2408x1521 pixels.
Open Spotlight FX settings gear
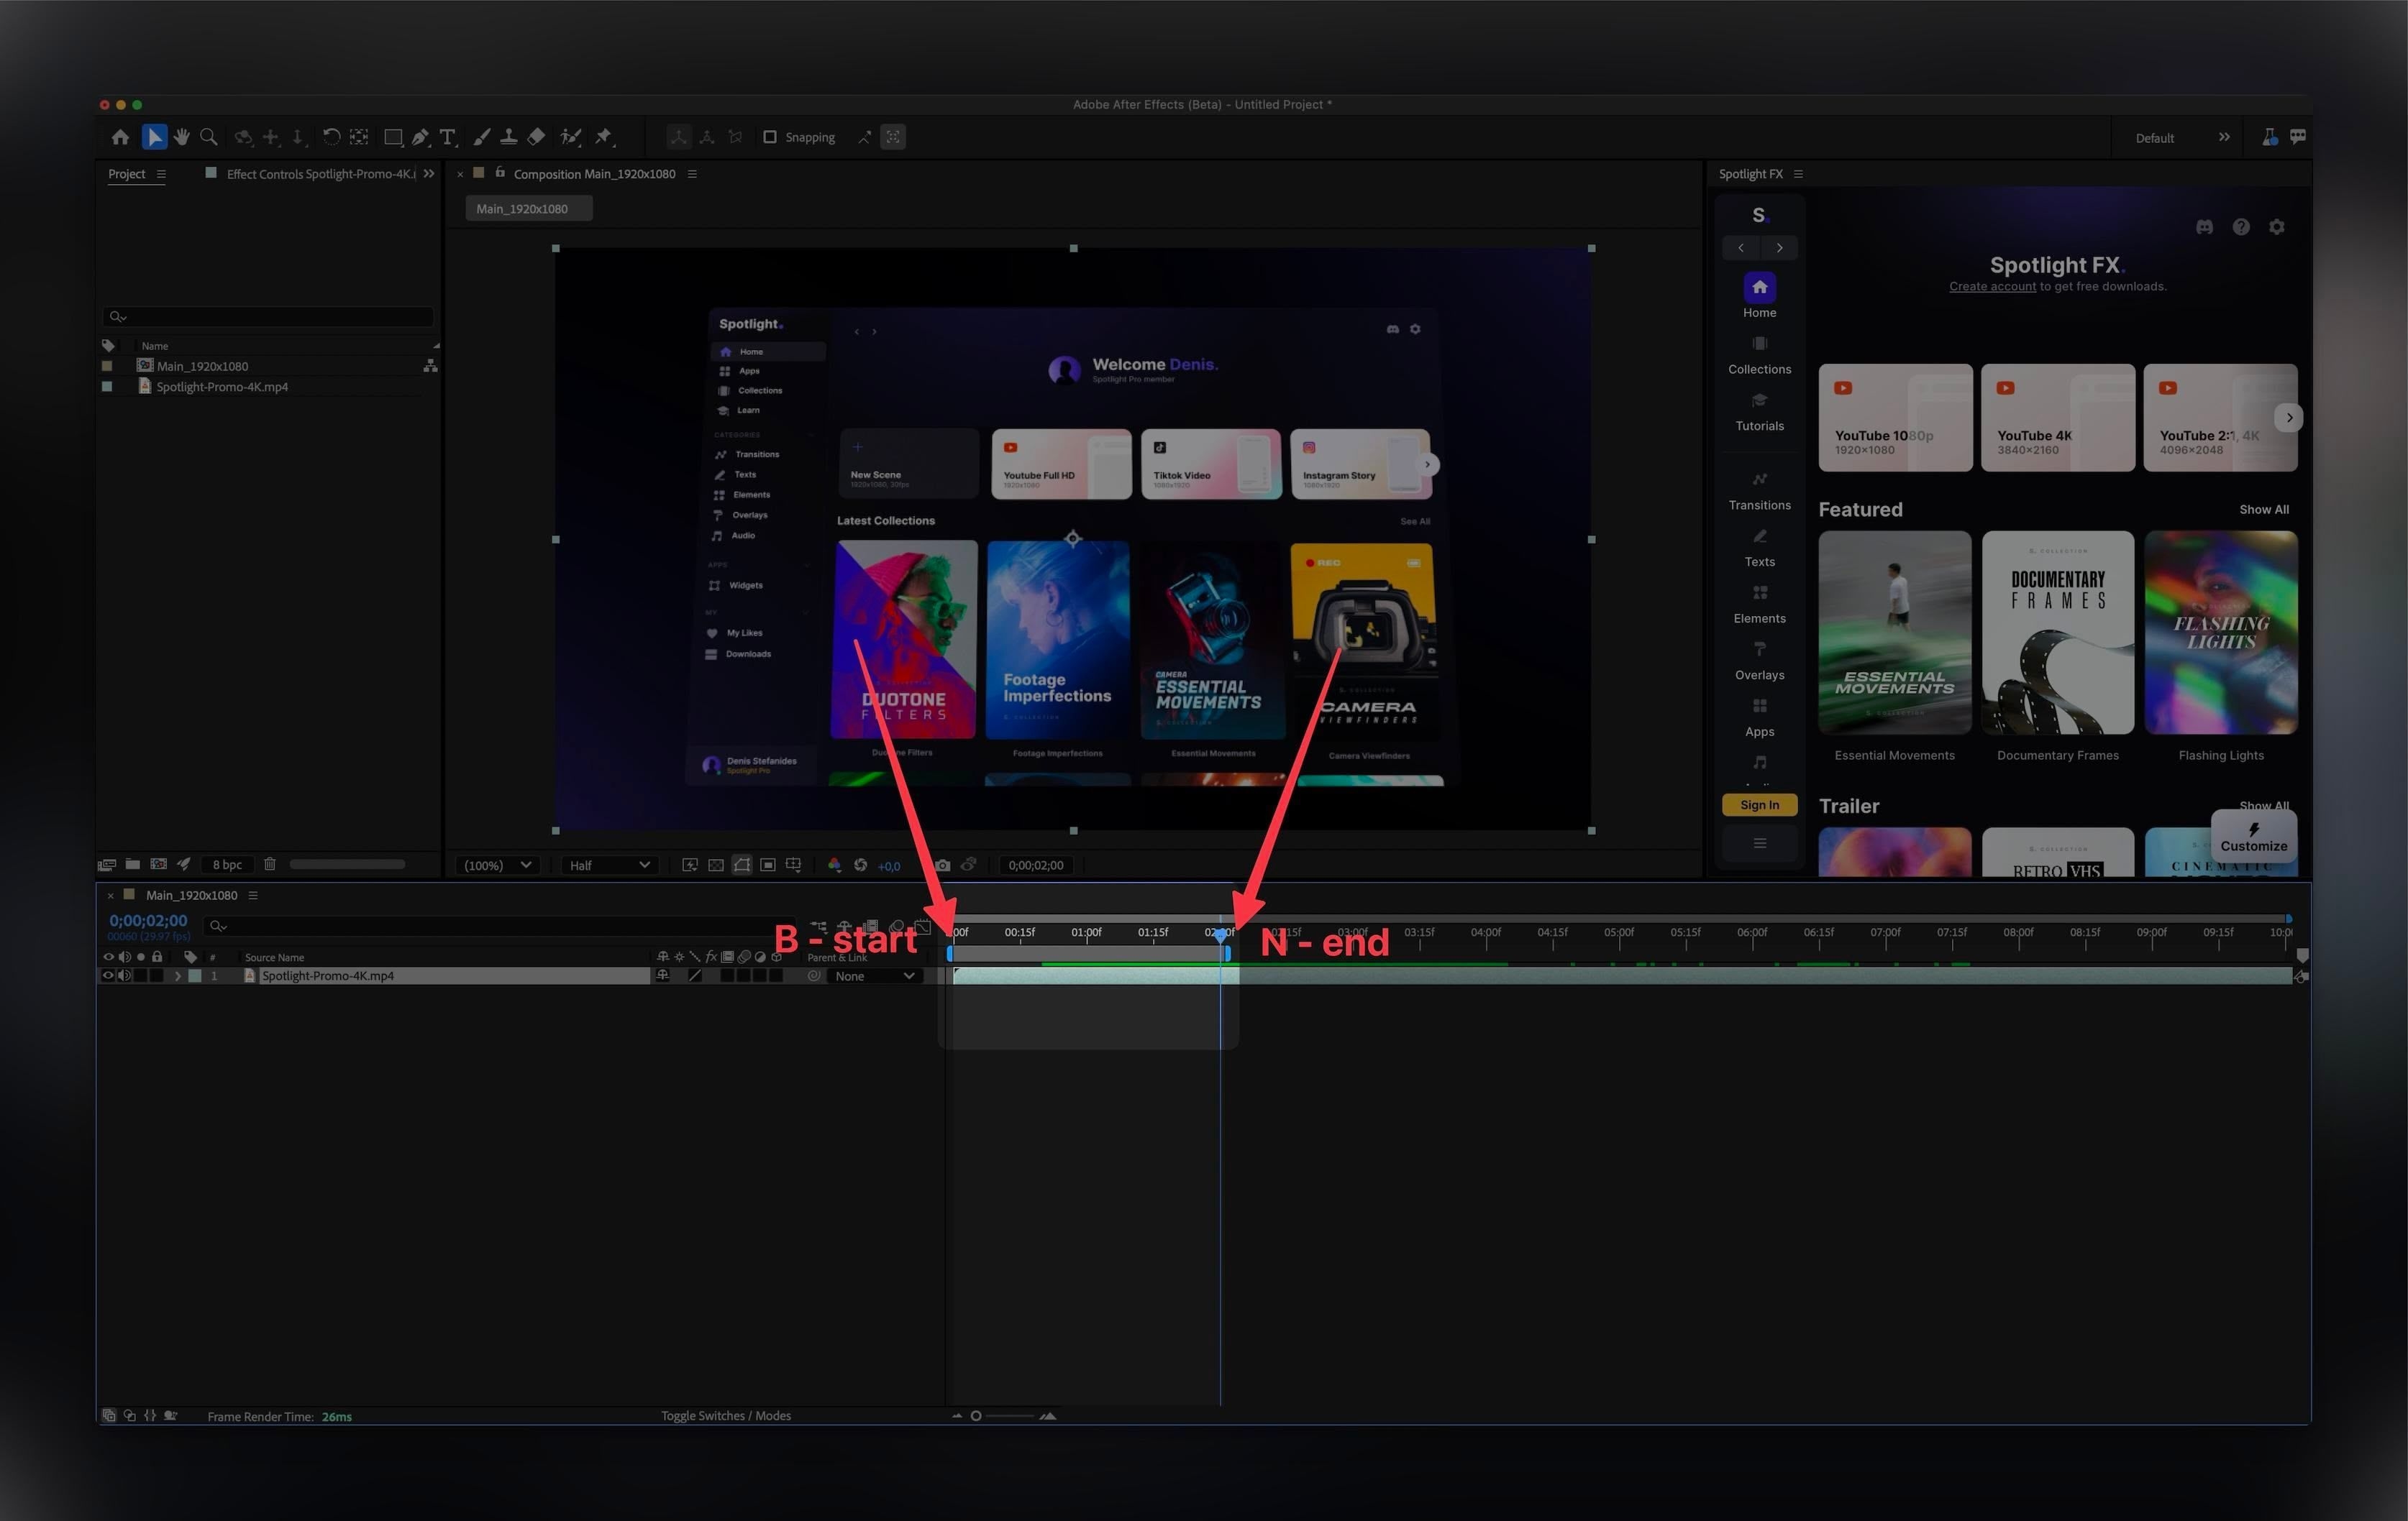click(2277, 227)
